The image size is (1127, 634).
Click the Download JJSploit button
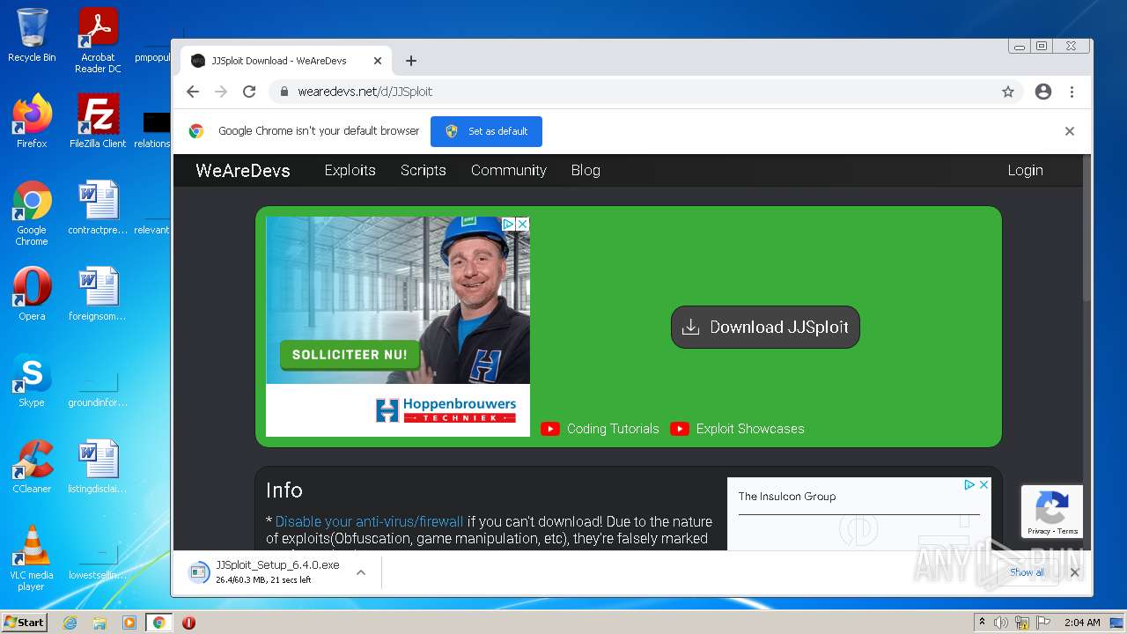coord(765,327)
